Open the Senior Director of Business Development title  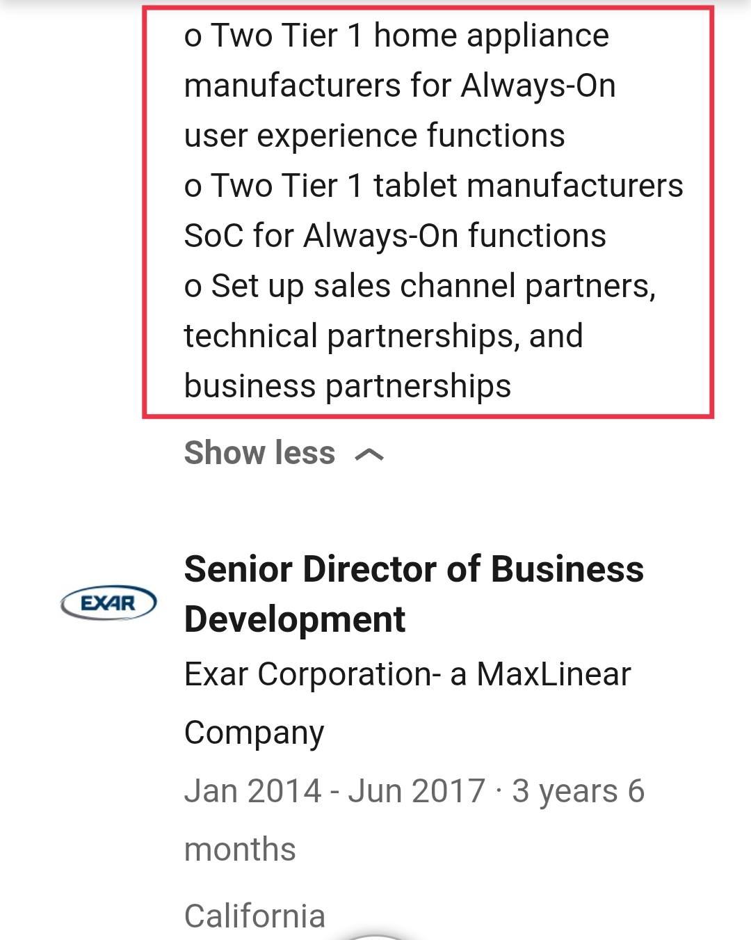[414, 594]
